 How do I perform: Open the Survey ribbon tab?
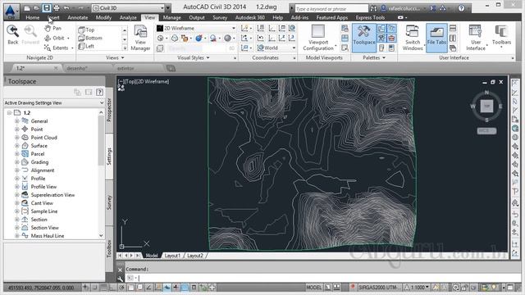[220, 17]
